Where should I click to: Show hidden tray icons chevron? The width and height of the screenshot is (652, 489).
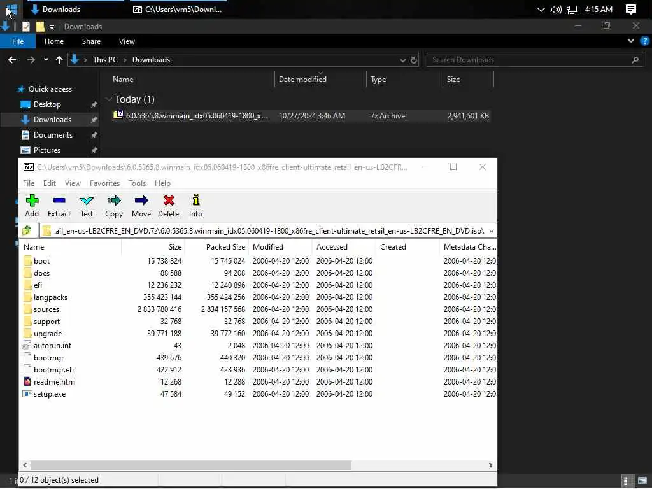tap(541, 9)
